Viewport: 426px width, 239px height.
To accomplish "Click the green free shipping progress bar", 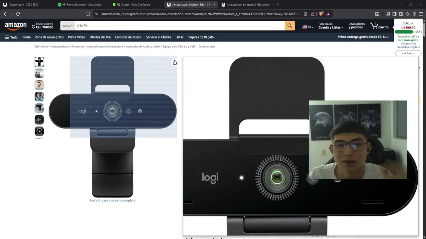I will 404,32.
